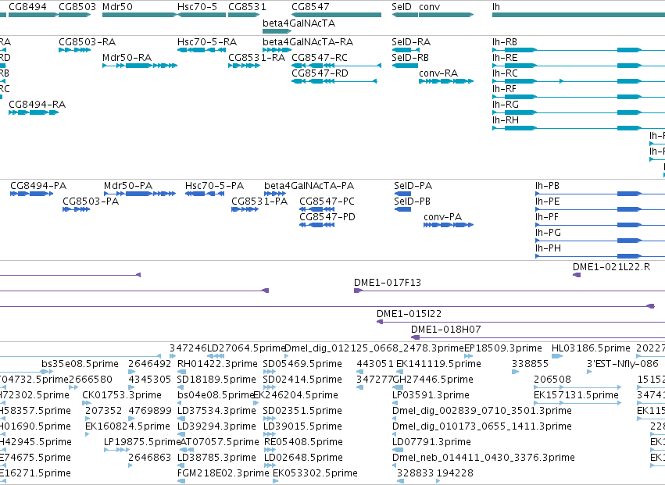Click the CG8547-PD protein feature
This screenshot has width=665, height=485.
click(316, 225)
